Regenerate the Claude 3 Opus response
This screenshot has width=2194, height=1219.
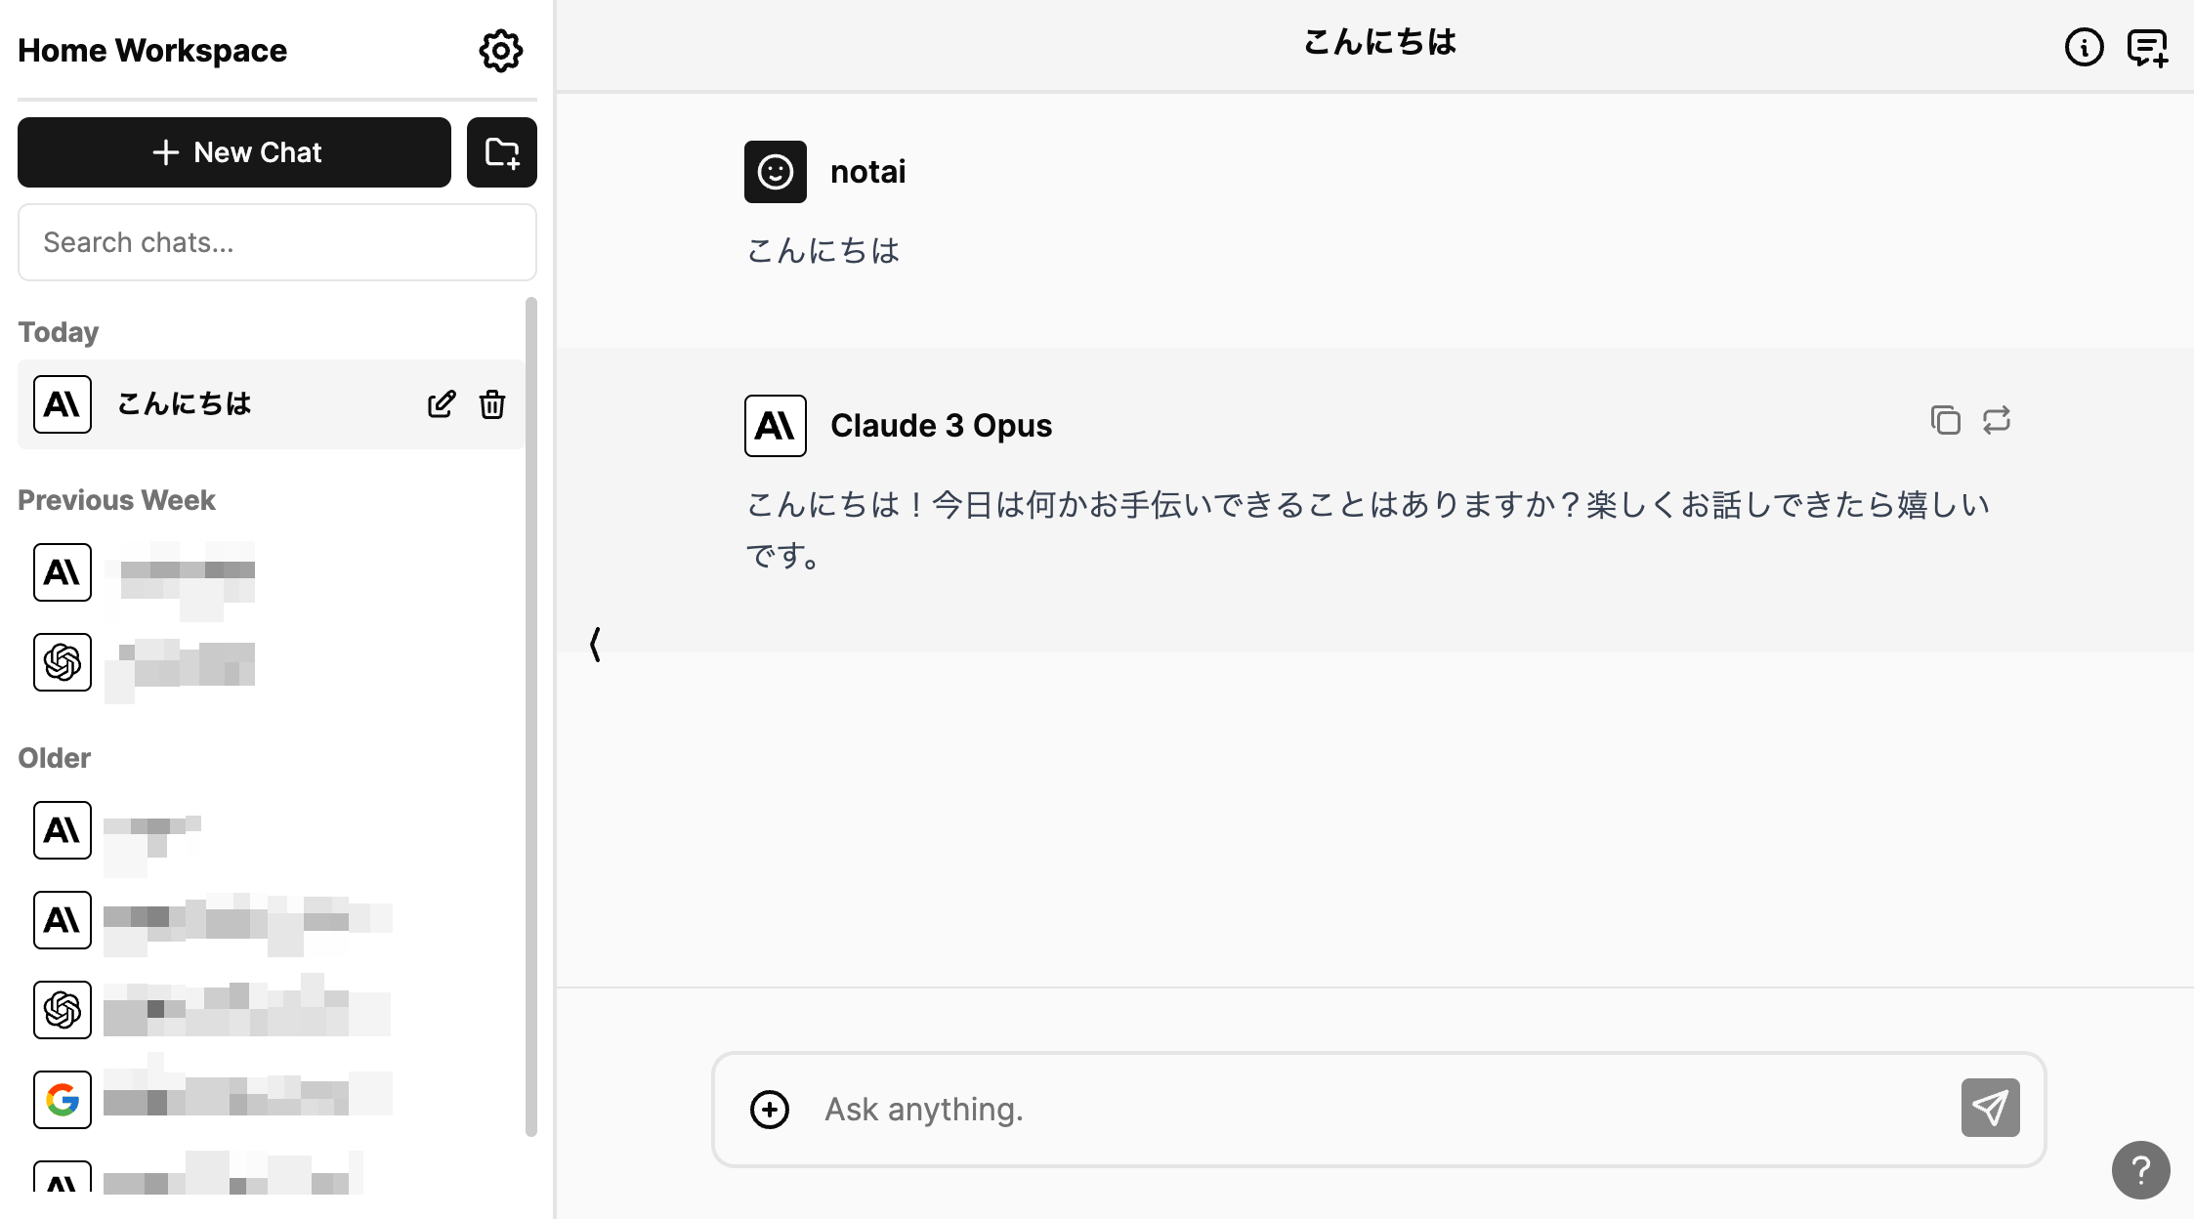click(x=1997, y=420)
